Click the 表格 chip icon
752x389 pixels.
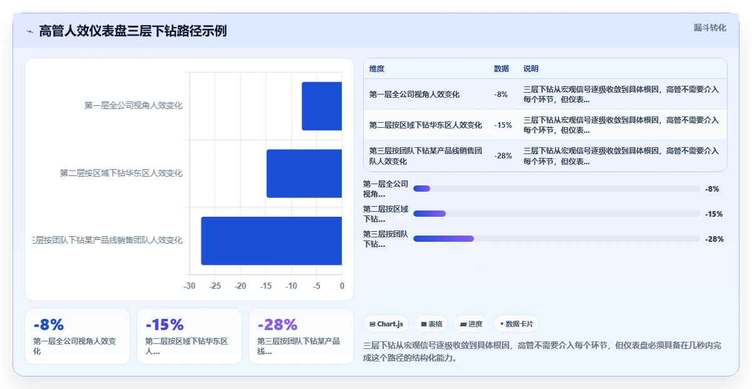coord(424,324)
